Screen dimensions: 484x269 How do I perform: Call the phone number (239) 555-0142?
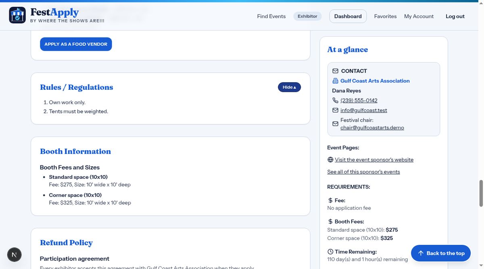click(359, 100)
